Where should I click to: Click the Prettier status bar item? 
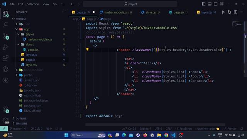(x=230, y=129)
